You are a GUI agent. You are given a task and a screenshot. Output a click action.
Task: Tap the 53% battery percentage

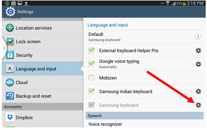point(179,3)
